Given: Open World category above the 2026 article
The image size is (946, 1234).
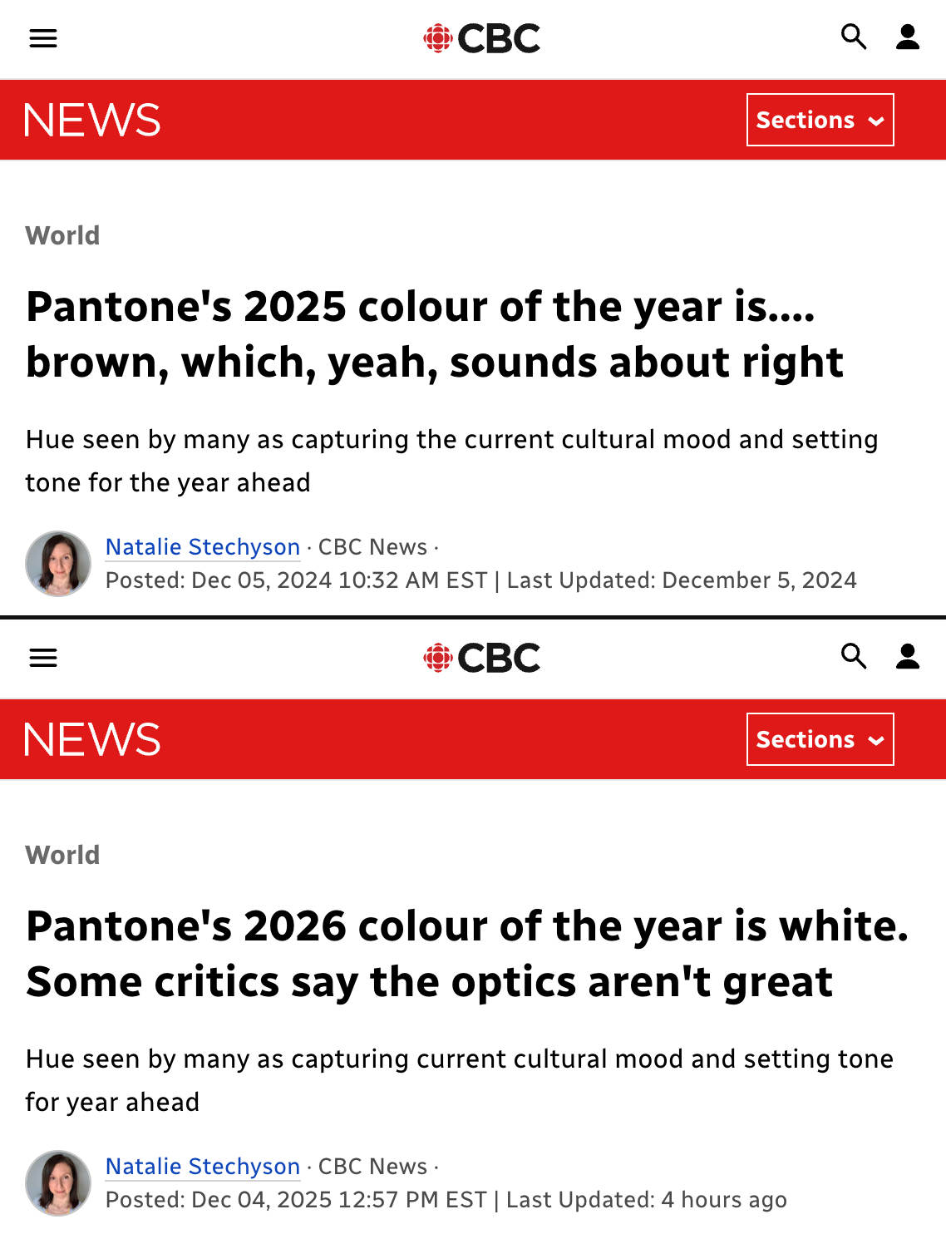Looking at the screenshot, I should 62,855.
